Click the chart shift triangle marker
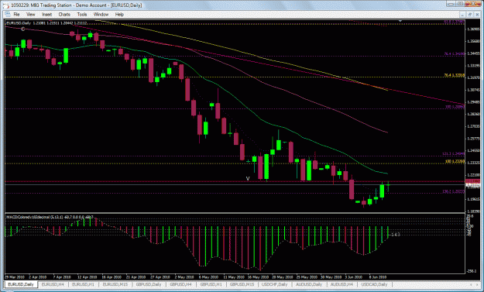The image size is (484, 292). pos(400,21)
